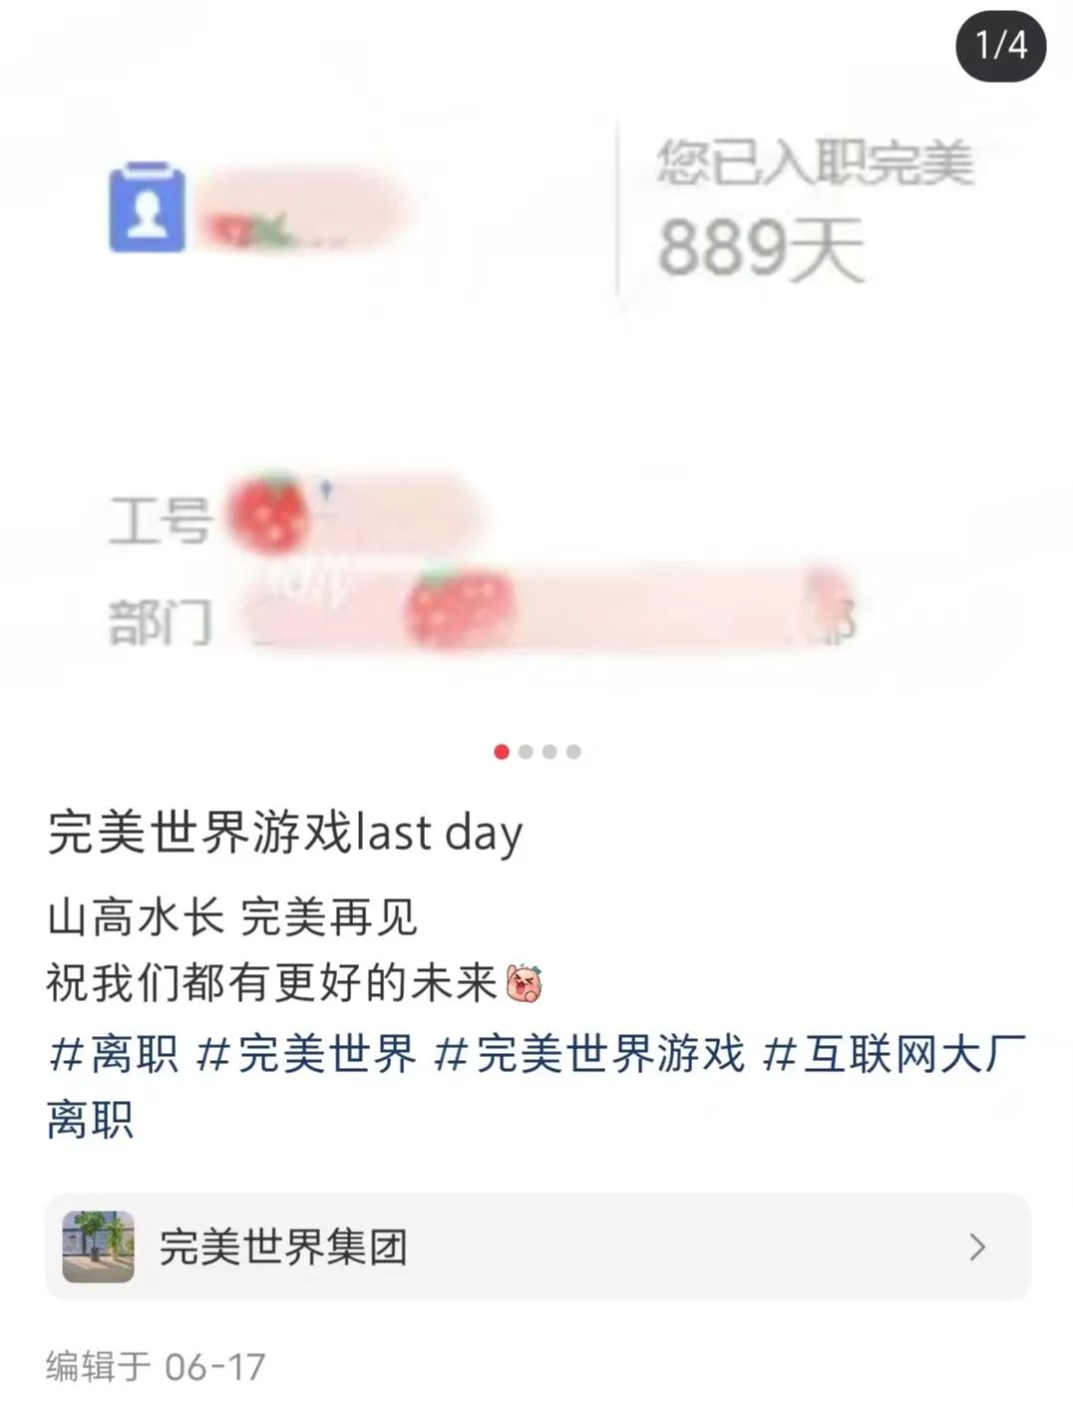
Task: Click the crying pig emoji in post
Action: coord(524,983)
